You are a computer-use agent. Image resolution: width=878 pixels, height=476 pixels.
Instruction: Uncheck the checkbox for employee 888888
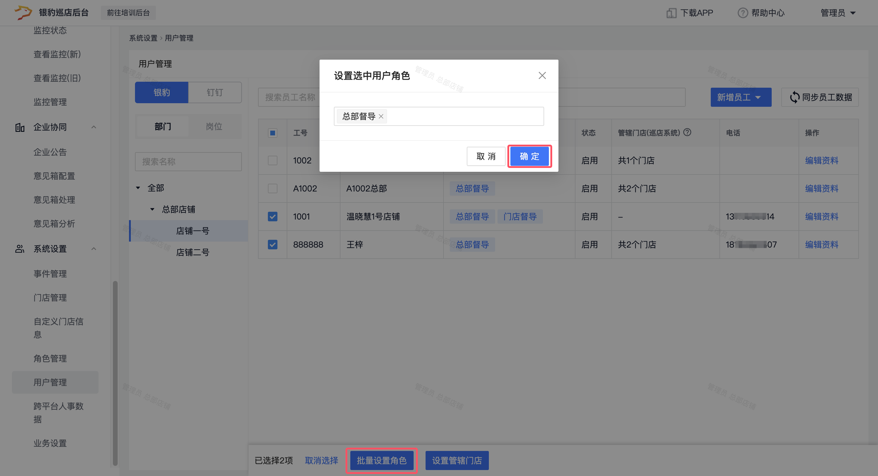272,245
